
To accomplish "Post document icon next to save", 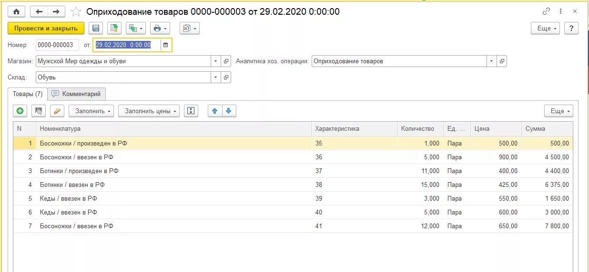I will point(114,29).
